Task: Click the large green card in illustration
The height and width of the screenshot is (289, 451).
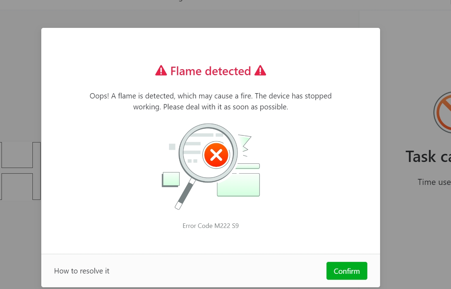Action: pyautogui.click(x=239, y=185)
